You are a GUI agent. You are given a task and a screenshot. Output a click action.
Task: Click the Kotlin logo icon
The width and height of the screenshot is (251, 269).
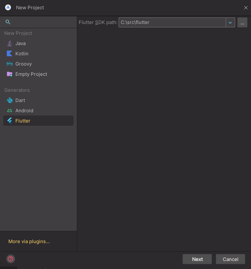pyautogui.click(x=9, y=53)
